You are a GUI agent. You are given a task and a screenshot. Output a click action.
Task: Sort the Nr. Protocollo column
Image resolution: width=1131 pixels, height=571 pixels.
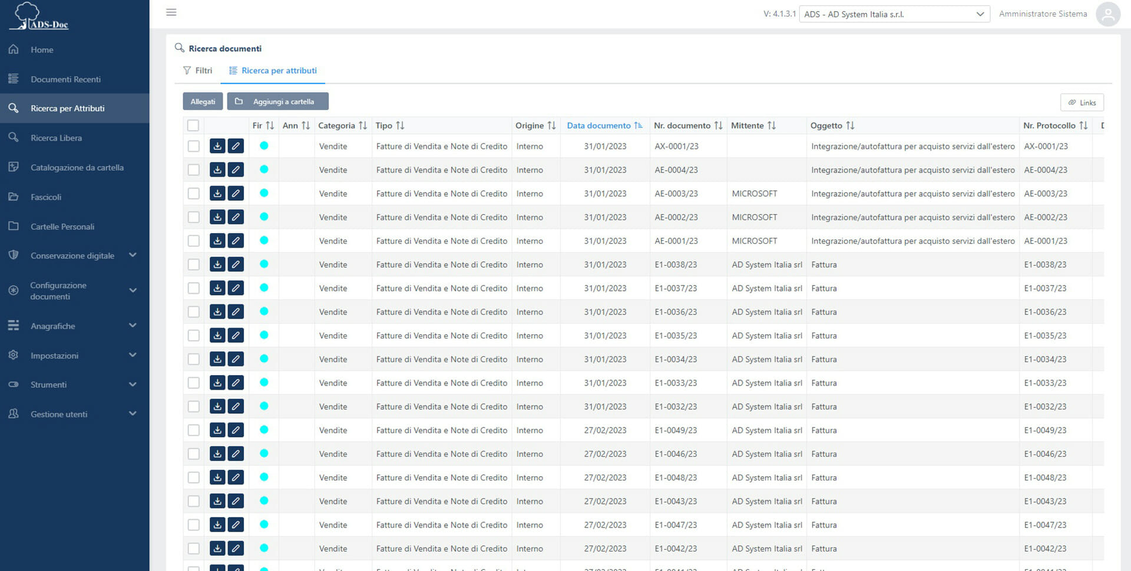[x=1083, y=125]
